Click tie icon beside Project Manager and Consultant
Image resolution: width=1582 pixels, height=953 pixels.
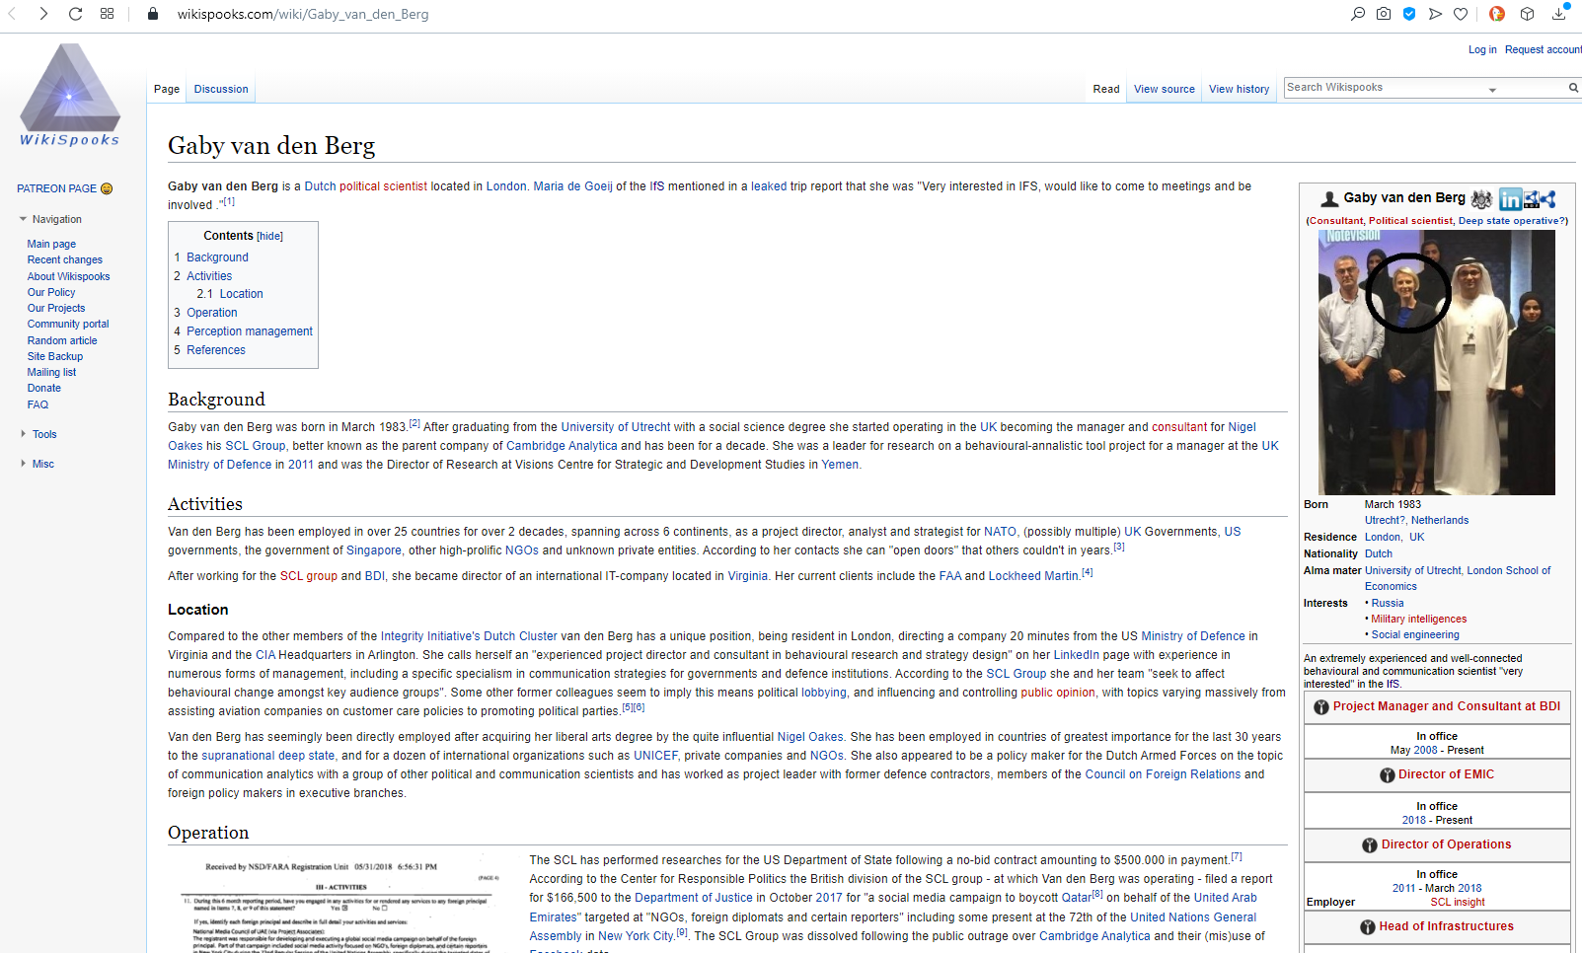coord(1321,707)
